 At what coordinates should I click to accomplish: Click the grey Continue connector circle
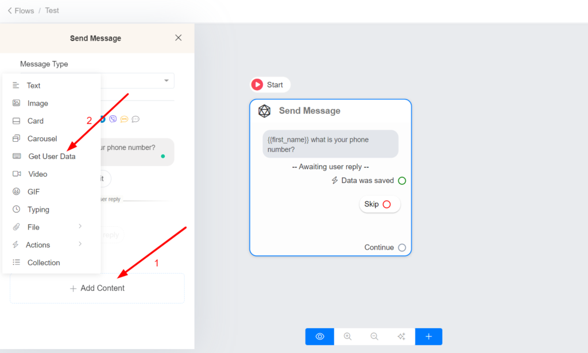tap(402, 247)
